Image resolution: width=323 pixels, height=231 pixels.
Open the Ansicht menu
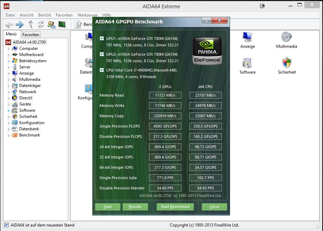tap(27, 15)
